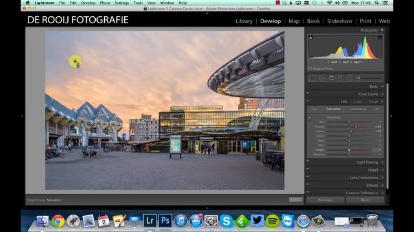
Task: Click the Wi-Fi status icon
Action: tap(329, 3)
